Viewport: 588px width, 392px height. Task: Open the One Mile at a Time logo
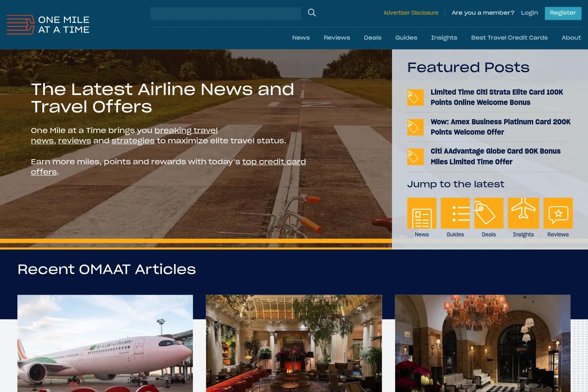48,25
